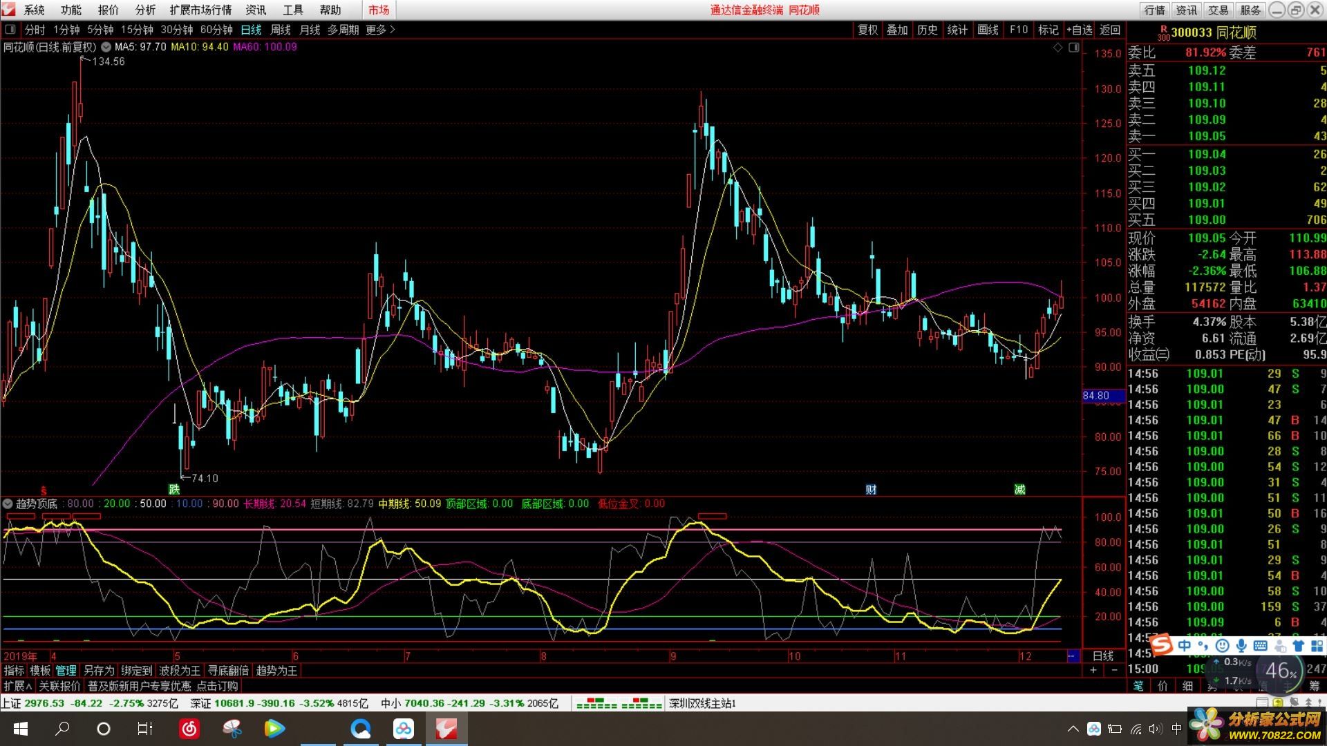The image size is (1327, 746).
Task: Click the 画线 drawing tools button
Action: pos(988,30)
